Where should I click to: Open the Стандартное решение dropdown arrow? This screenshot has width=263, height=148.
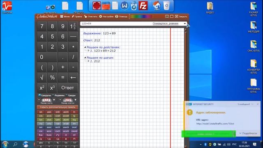click(x=185, y=23)
